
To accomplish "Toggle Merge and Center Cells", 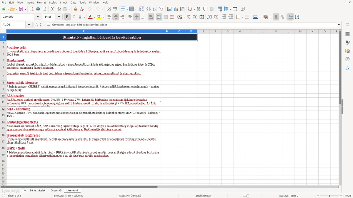I will tap(159, 17).
